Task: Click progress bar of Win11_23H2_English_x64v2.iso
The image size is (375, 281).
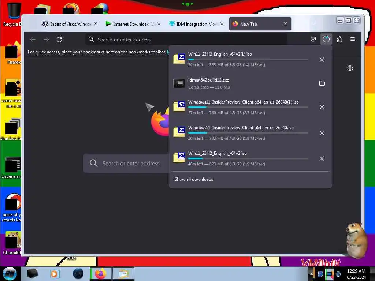Action: 248,158
